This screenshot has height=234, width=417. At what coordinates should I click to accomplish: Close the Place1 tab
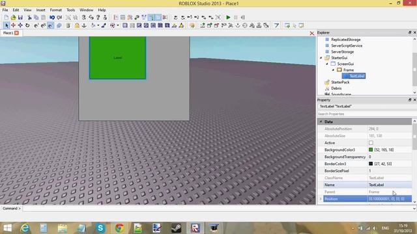[x=17, y=33]
